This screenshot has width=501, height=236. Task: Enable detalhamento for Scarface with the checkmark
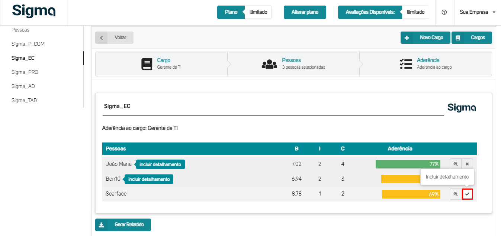467,194
